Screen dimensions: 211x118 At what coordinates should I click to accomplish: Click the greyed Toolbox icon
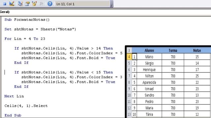(41, 4)
